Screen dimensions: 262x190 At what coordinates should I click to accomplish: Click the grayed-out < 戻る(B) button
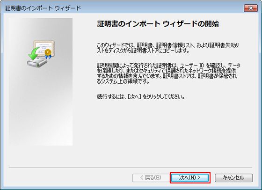tap(151, 178)
